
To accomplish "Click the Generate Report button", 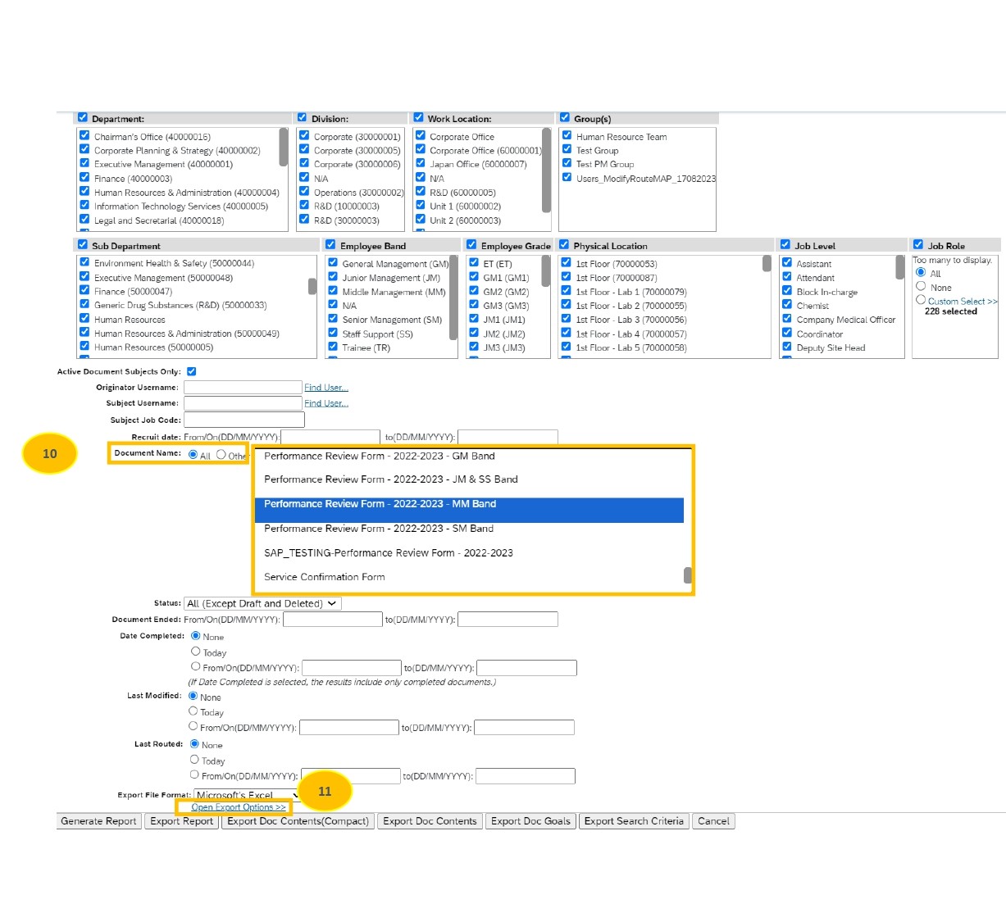I will [98, 820].
